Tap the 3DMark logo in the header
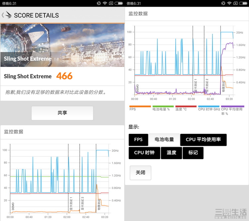 pyautogui.click(x=8, y=15)
